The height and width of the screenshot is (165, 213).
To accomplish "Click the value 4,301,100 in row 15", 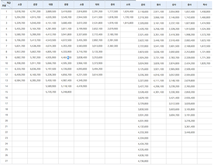I will click(x=159, y=92).
